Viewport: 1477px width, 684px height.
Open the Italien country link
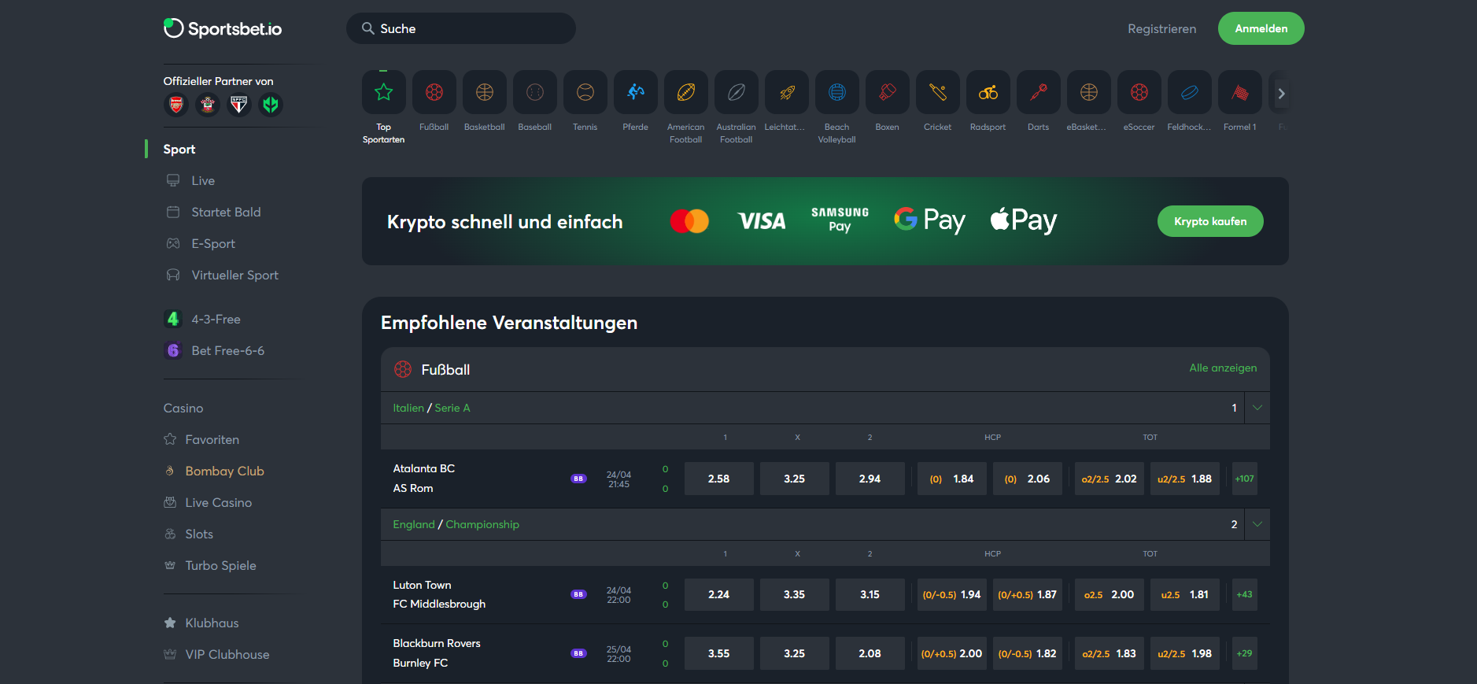coord(408,408)
